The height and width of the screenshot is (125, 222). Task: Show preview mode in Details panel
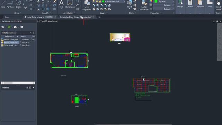pyautogui.click(x=30, y=87)
